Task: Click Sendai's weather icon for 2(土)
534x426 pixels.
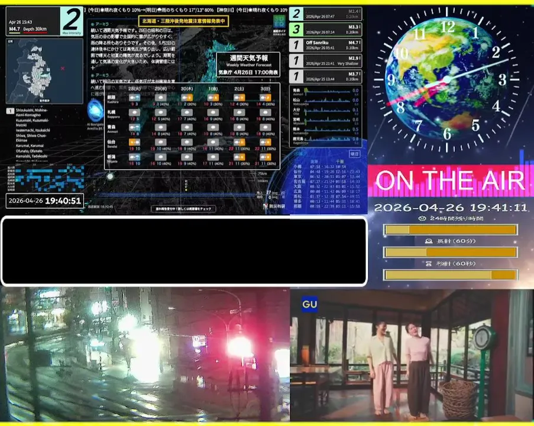Action: [x=239, y=142]
